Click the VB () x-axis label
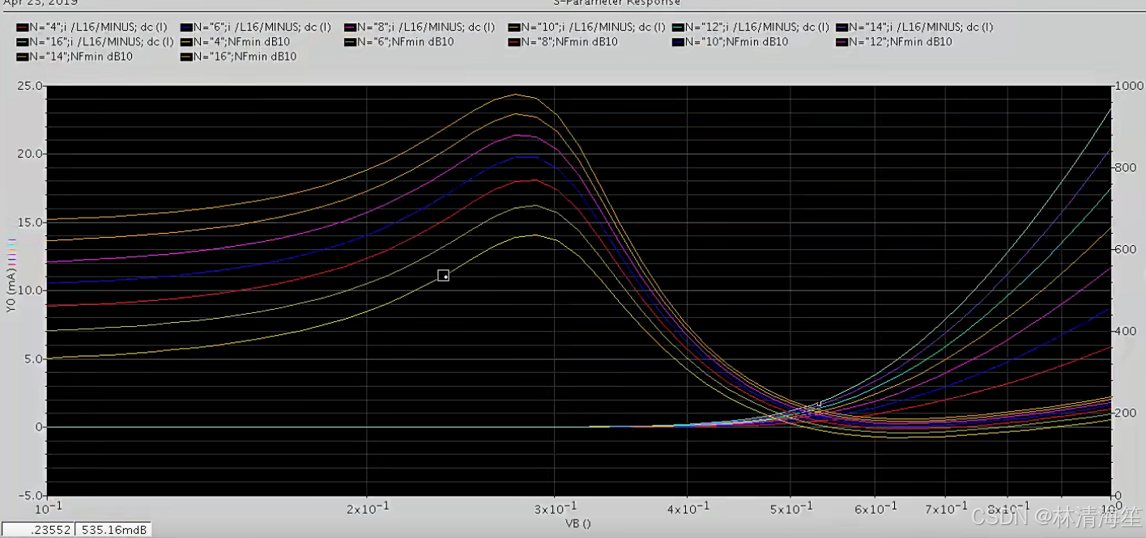 pyautogui.click(x=577, y=523)
